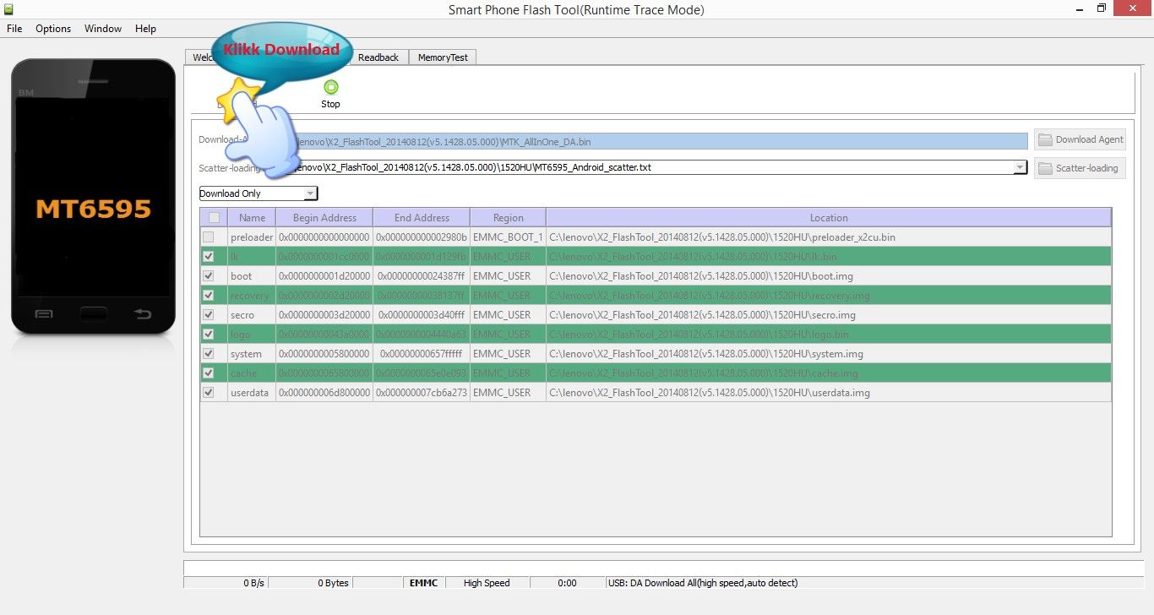Click the MT6595 phone image

point(93,196)
